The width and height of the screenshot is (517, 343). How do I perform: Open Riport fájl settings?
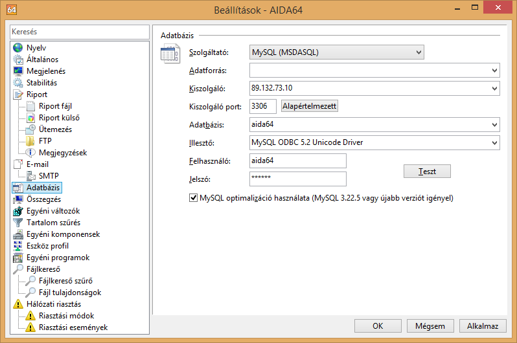pyautogui.click(x=55, y=106)
